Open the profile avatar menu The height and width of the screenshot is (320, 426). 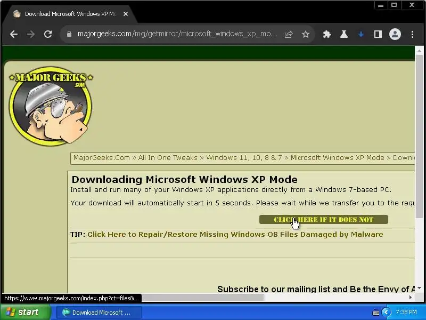(x=395, y=34)
